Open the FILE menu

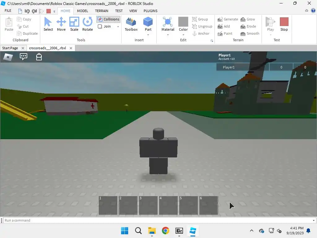tap(8, 11)
